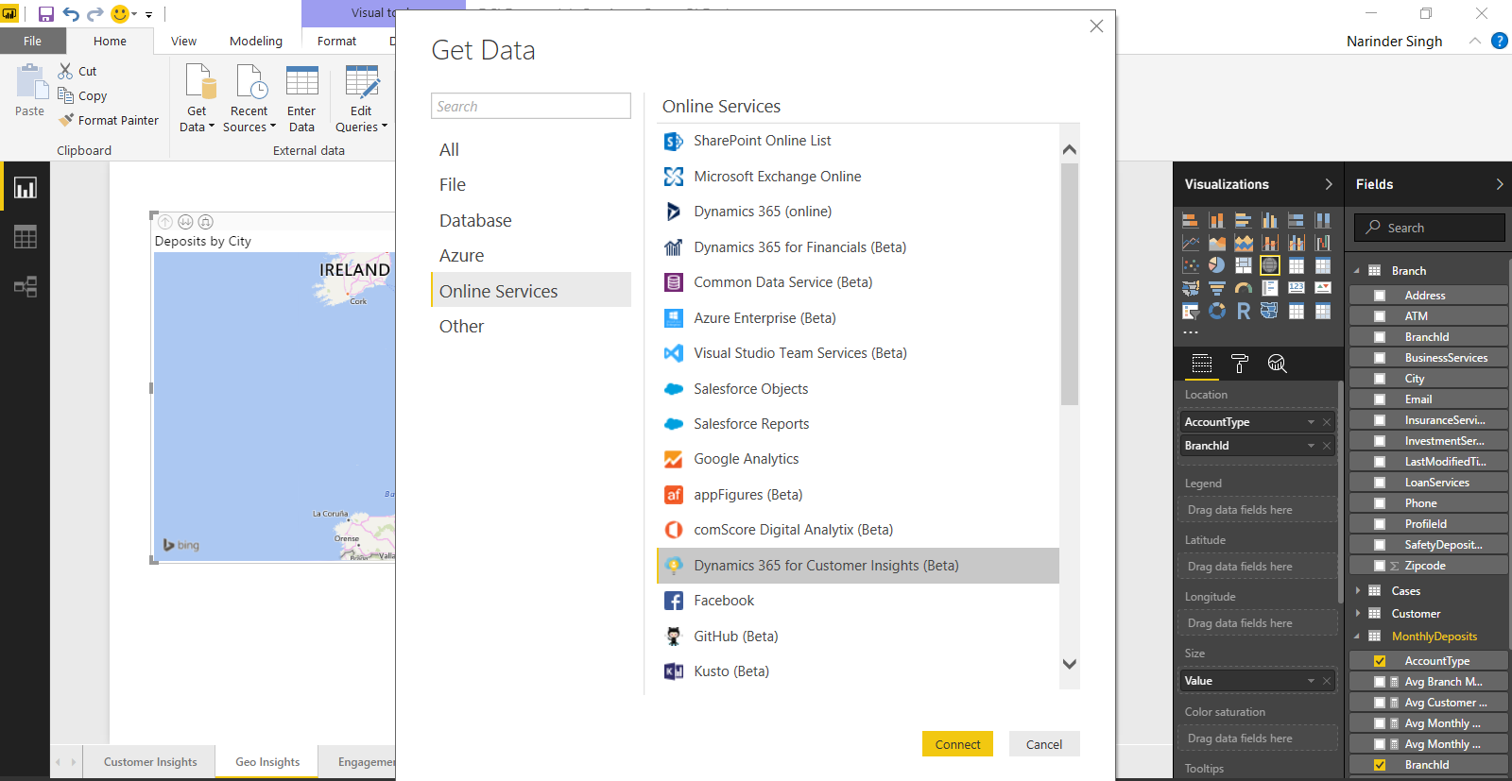This screenshot has width=1512, height=781.
Task: Open the Value field dropdown under Size
Action: click(x=1311, y=681)
